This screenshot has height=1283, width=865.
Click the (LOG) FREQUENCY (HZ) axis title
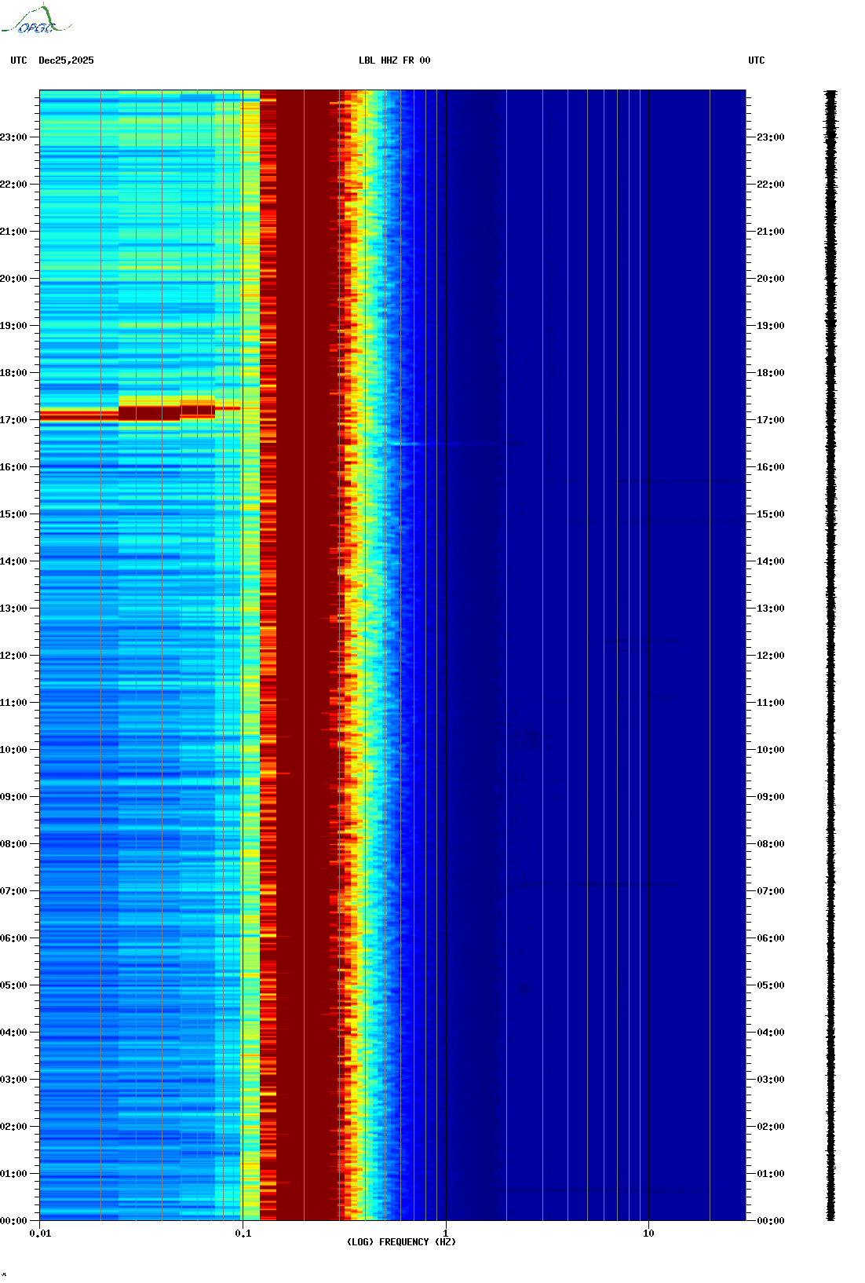401,1242
